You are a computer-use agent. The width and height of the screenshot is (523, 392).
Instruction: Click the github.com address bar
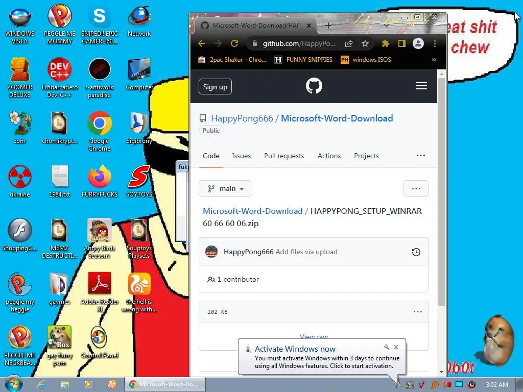299,43
